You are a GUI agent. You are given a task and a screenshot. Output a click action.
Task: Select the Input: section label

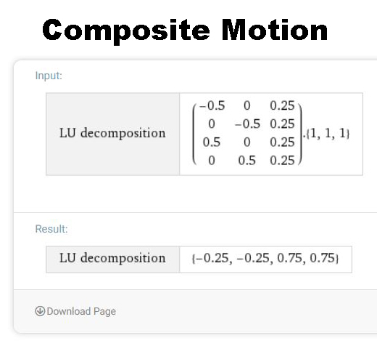click(x=49, y=76)
